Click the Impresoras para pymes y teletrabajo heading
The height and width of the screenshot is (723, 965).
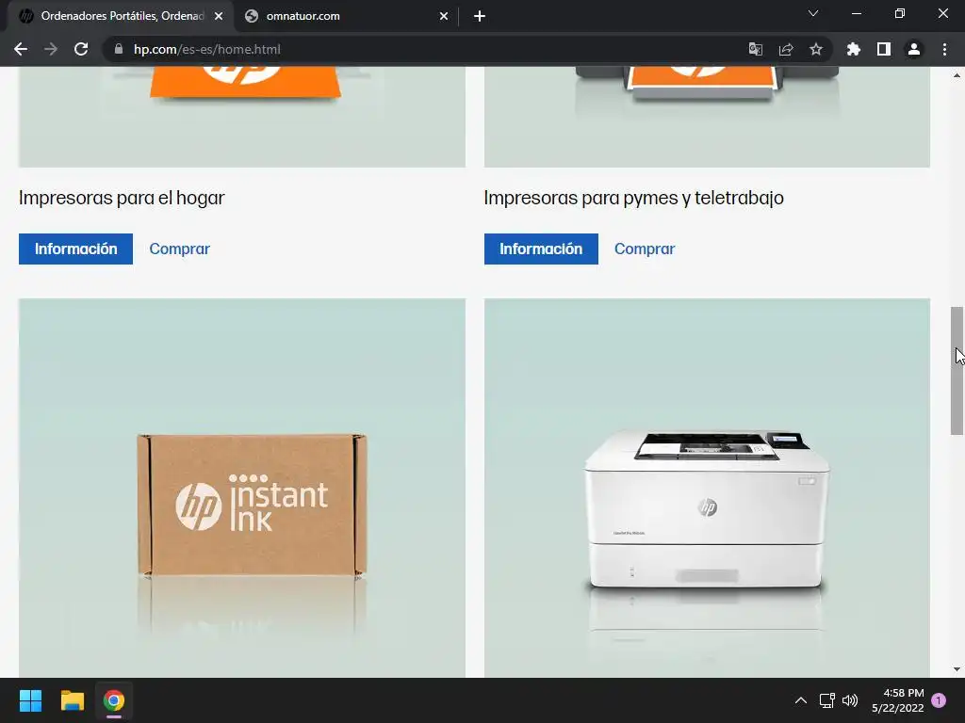tap(634, 198)
